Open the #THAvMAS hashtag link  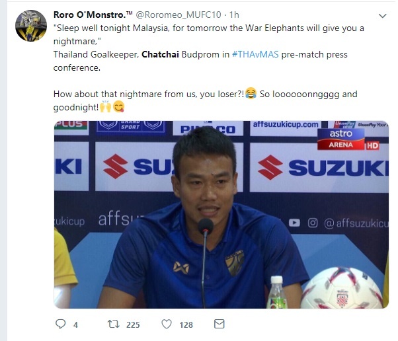click(255, 54)
